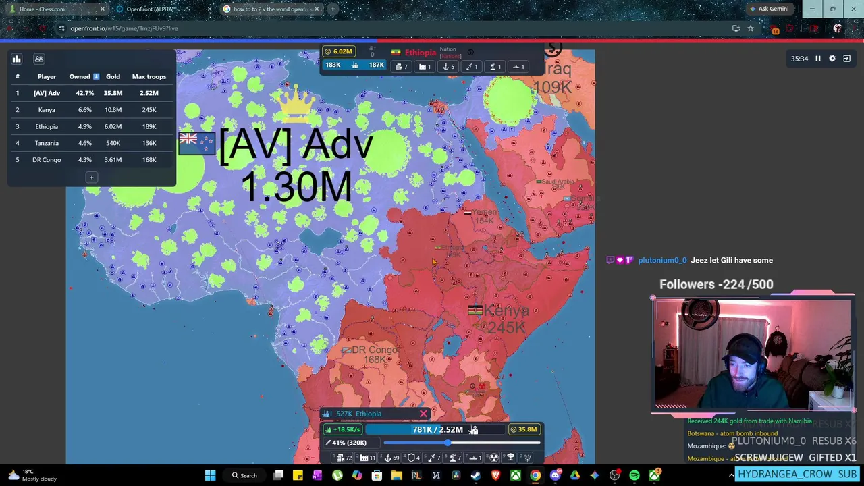Open the leaderboard chart icon
864x486 pixels.
[16, 59]
